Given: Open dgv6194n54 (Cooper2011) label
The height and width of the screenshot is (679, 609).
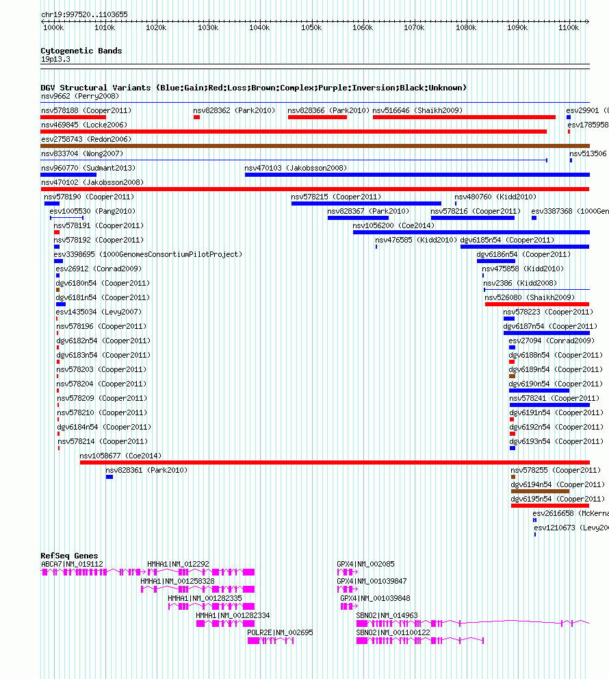Looking at the screenshot, I should point(558,484).
